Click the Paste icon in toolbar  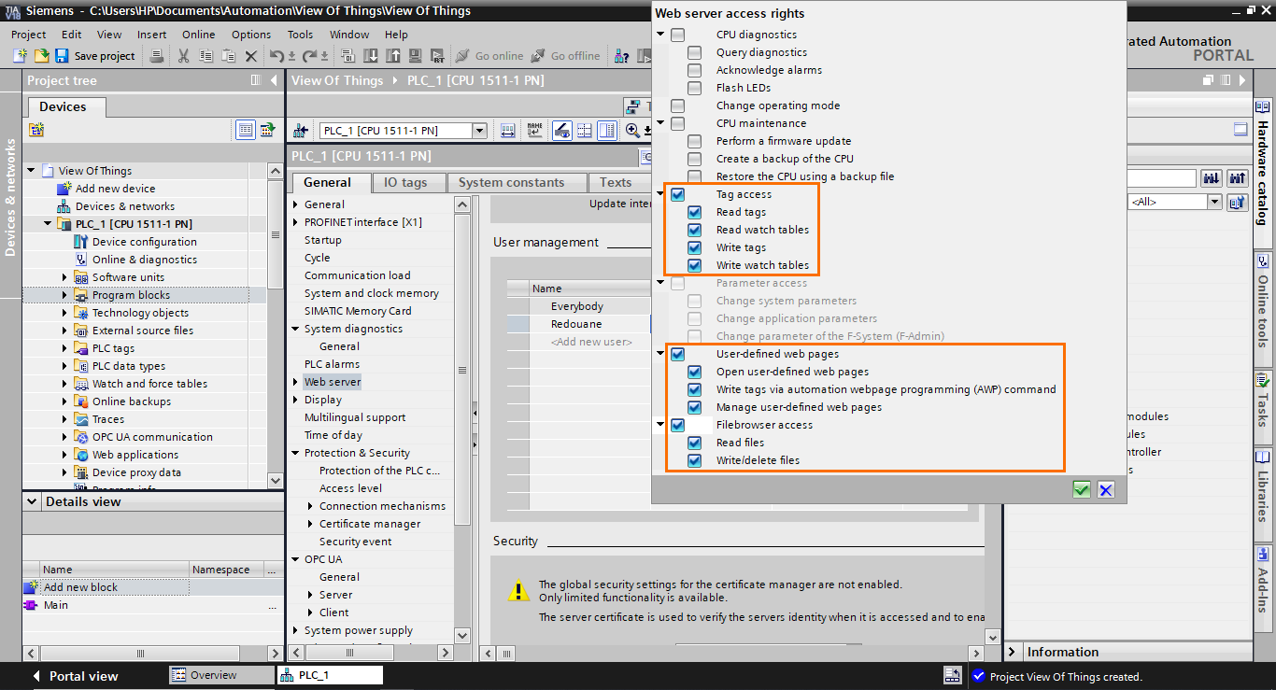(229, 56)
